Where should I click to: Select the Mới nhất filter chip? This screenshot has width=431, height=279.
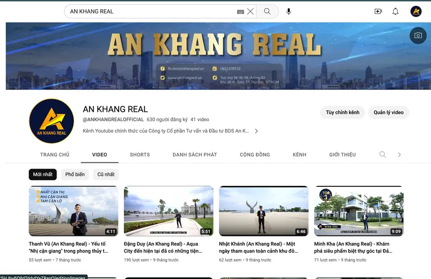43,175
